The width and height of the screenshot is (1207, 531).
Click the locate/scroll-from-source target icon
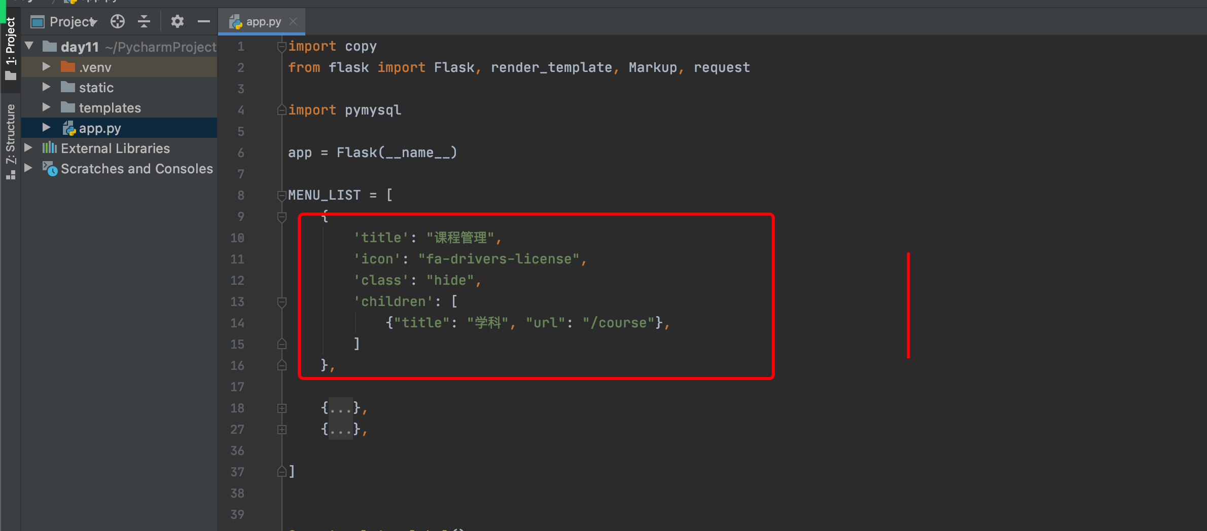[x=118, y=21]
